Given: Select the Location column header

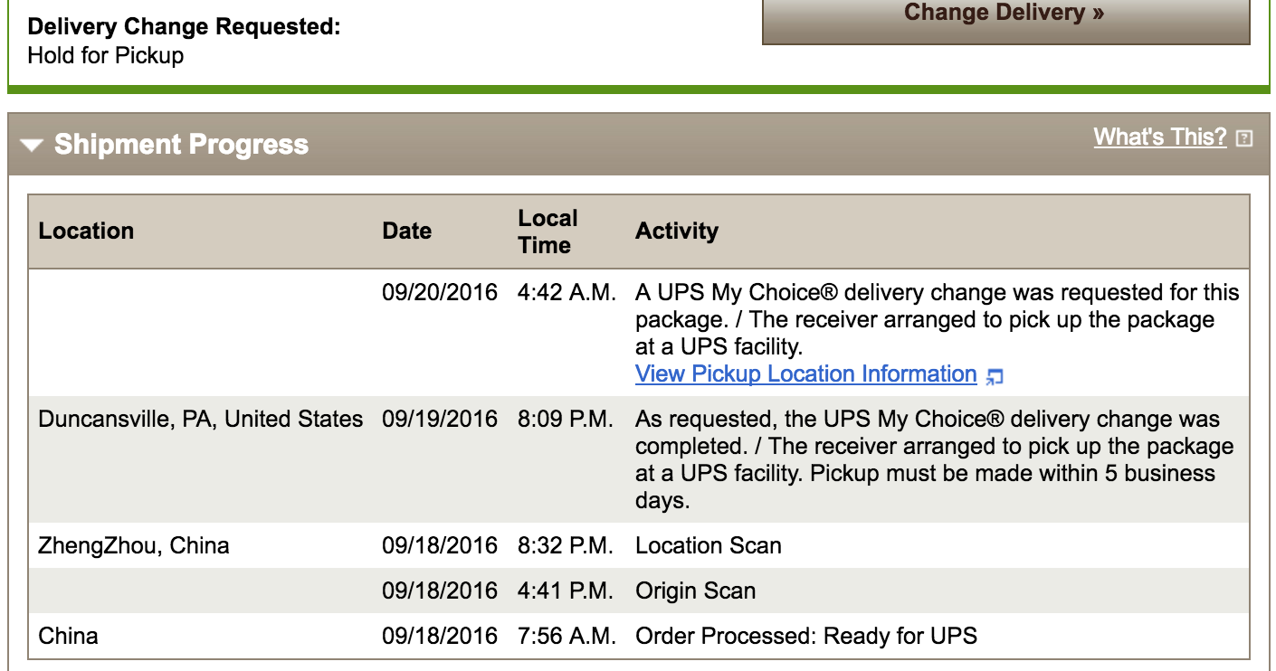Looking at the screenshot, I should pos(86,231).
